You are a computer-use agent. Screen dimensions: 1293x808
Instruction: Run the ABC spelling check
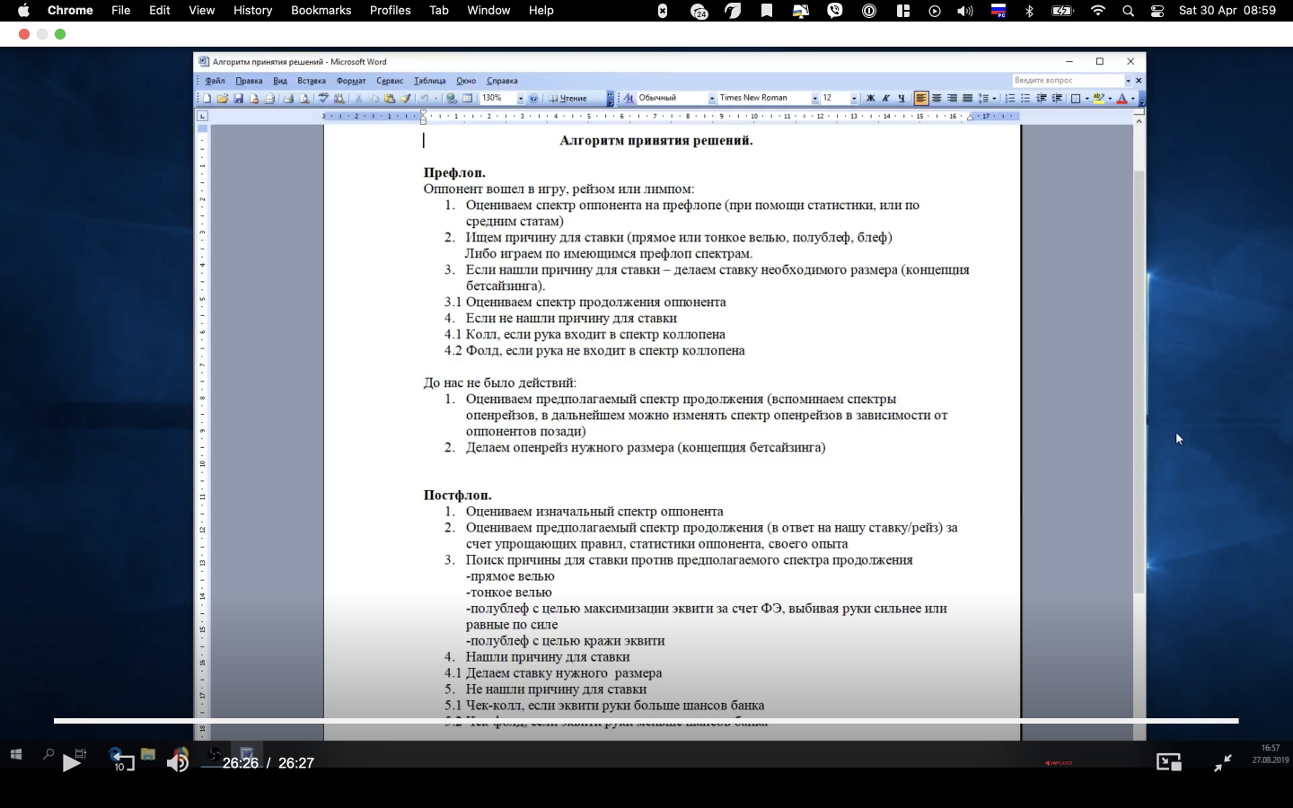point(323,99)
